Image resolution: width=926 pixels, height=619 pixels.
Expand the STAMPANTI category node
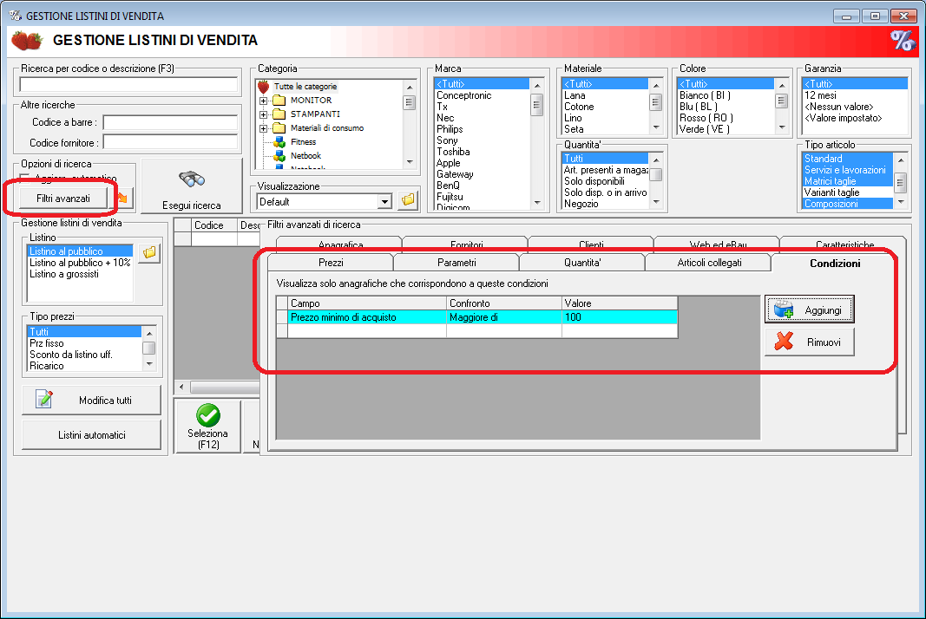click(263, 114)
